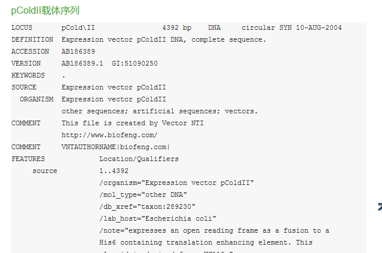Click the KEYWORDS field label
This screenshot has height=253, width=382.
click(28, 75)
